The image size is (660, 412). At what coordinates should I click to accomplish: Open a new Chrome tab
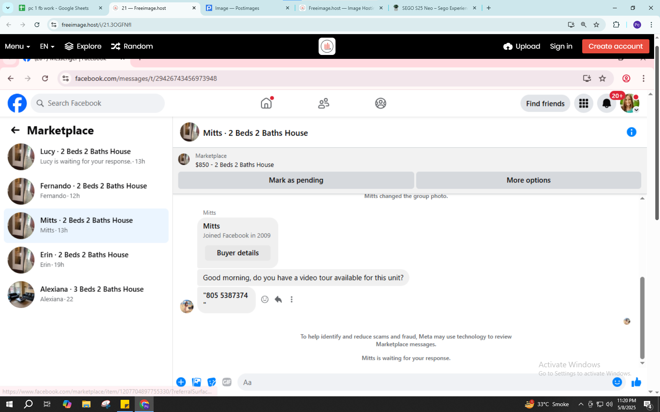point(489,8)
